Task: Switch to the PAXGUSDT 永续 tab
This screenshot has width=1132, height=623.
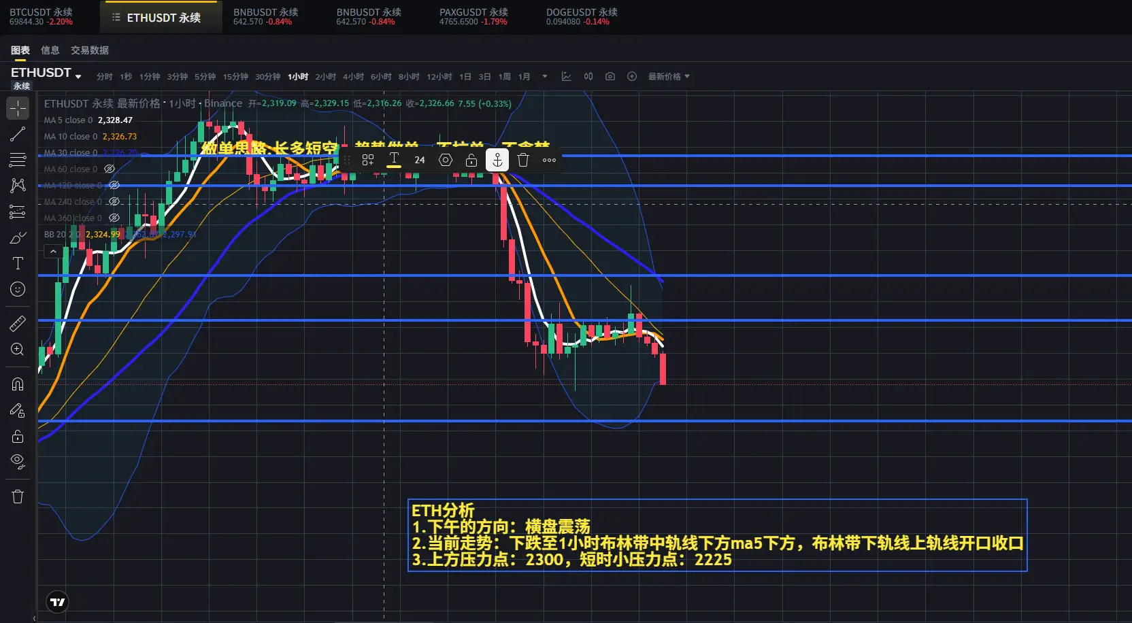Action: point(473,16)
